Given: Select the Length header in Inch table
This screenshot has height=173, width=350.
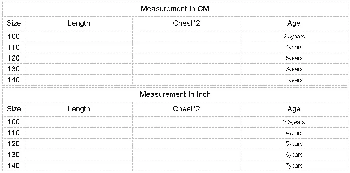Looking at the screenshot, I should click(x=79, y=109).
